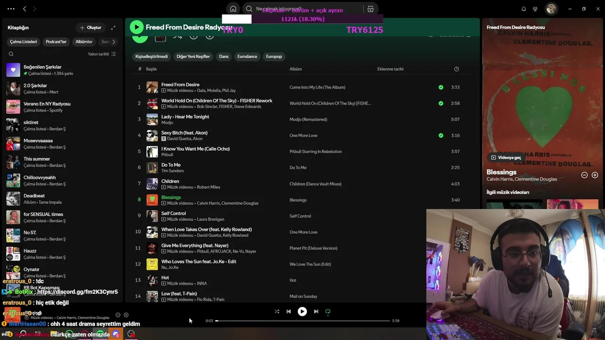Open the profile avatar menu
The width and height of the screenshot is (605, 340).
click(x=551, y=9)
